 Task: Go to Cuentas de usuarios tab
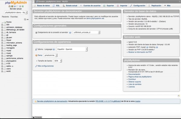click(x=90, y=5)
